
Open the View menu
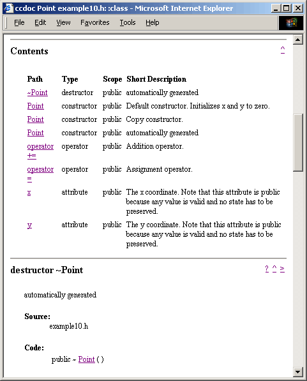[63, 22]
